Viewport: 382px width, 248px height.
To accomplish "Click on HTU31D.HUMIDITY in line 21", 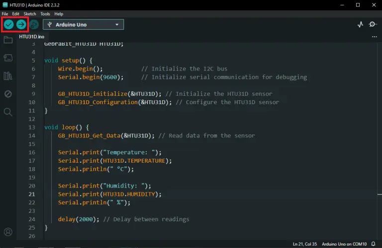I will [x=129, y=194].
